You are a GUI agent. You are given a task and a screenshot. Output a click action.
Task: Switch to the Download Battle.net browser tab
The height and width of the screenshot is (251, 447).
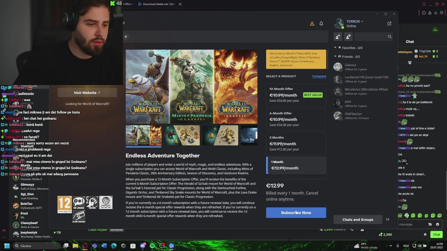[156, 4]
